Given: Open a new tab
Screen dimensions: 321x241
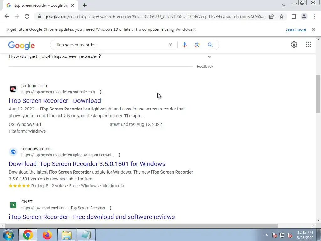Looking at the screenshot, I should click(x=85, y=5).
